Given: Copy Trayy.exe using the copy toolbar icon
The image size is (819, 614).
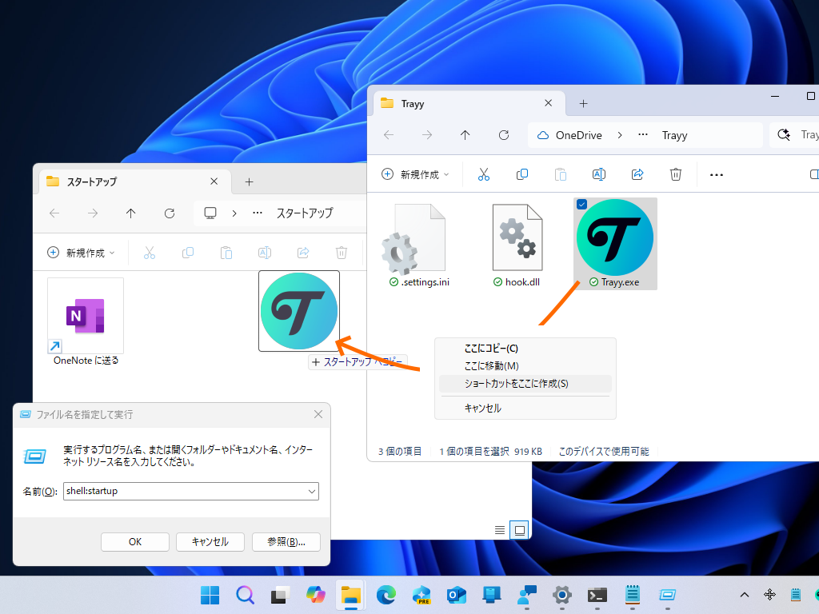Looking at the screenshot, I should click(x=522, y=174).
